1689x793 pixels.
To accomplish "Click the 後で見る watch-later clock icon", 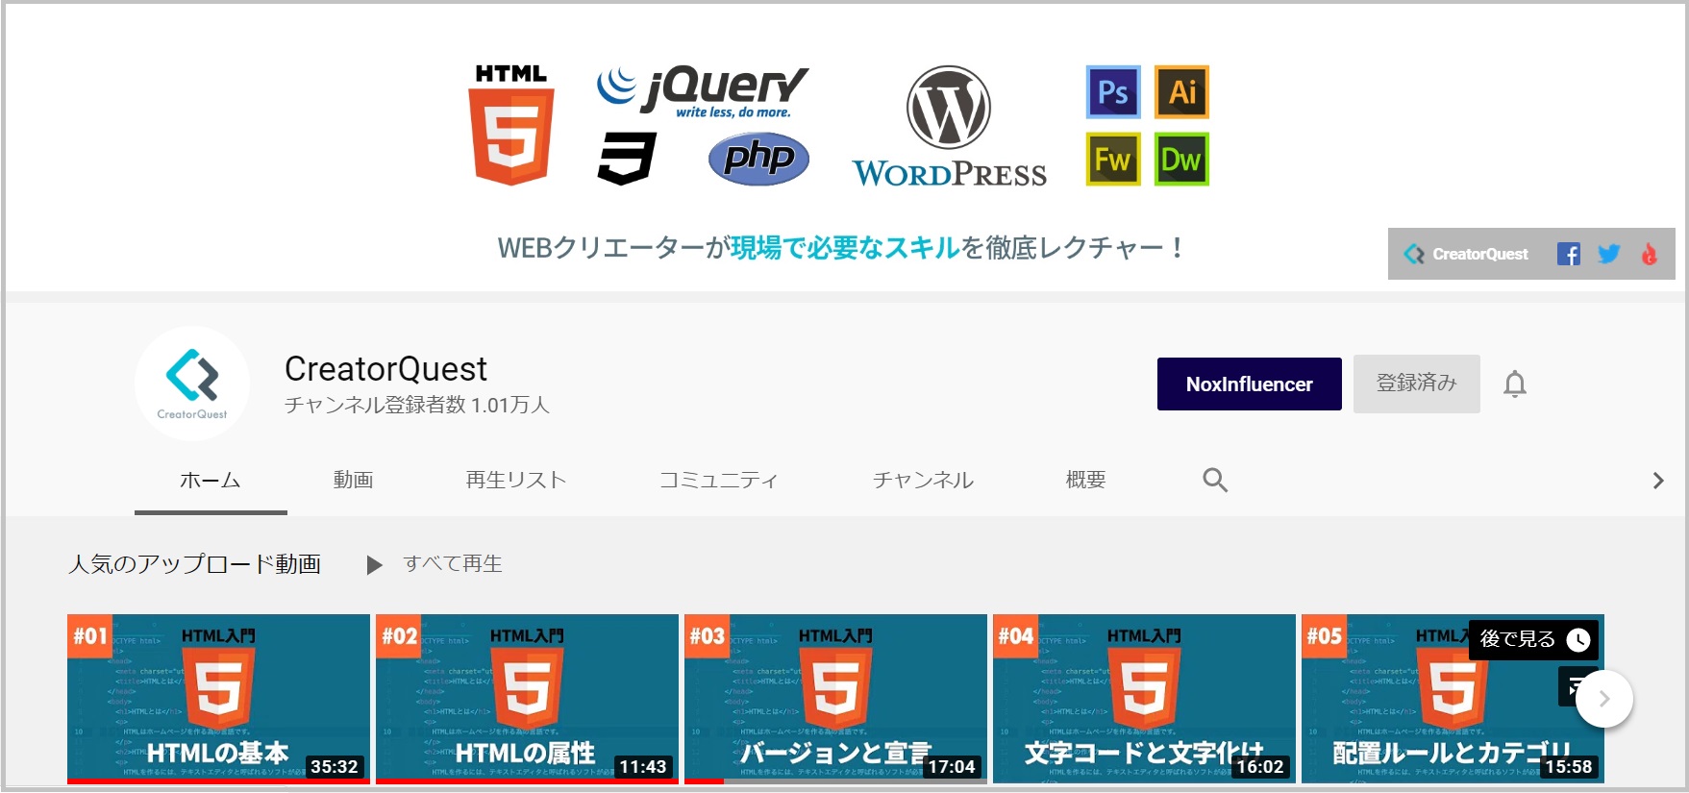I will (x=1577, y=640).
